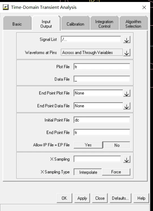The height and width of the screenshot is (211, 153).
Task: Click the Help button
Action: pos(141,198)
